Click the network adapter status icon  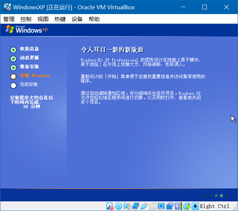coord(136,206)
